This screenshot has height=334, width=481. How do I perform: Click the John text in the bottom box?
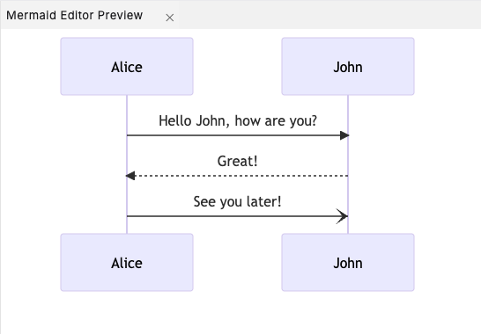(348, 263)
